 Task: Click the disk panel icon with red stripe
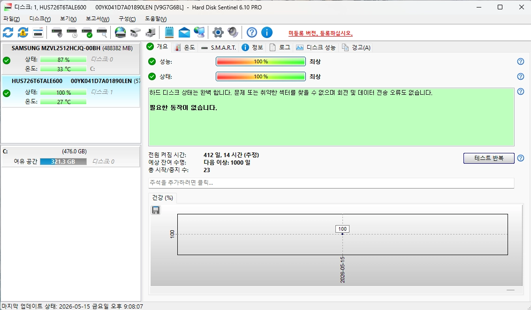(x=38, y=32)
